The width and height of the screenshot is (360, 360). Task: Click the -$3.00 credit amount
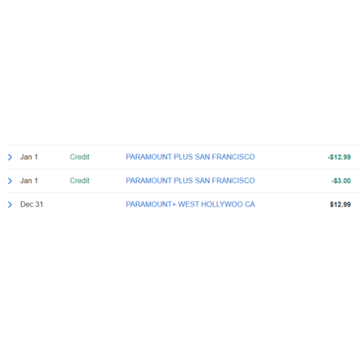click(341, 181)
